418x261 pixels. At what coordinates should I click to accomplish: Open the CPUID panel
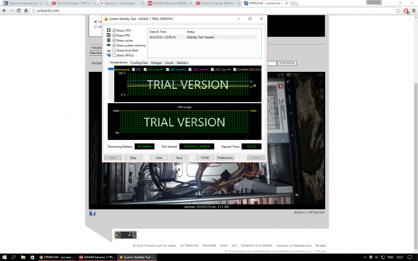[205, 158]
